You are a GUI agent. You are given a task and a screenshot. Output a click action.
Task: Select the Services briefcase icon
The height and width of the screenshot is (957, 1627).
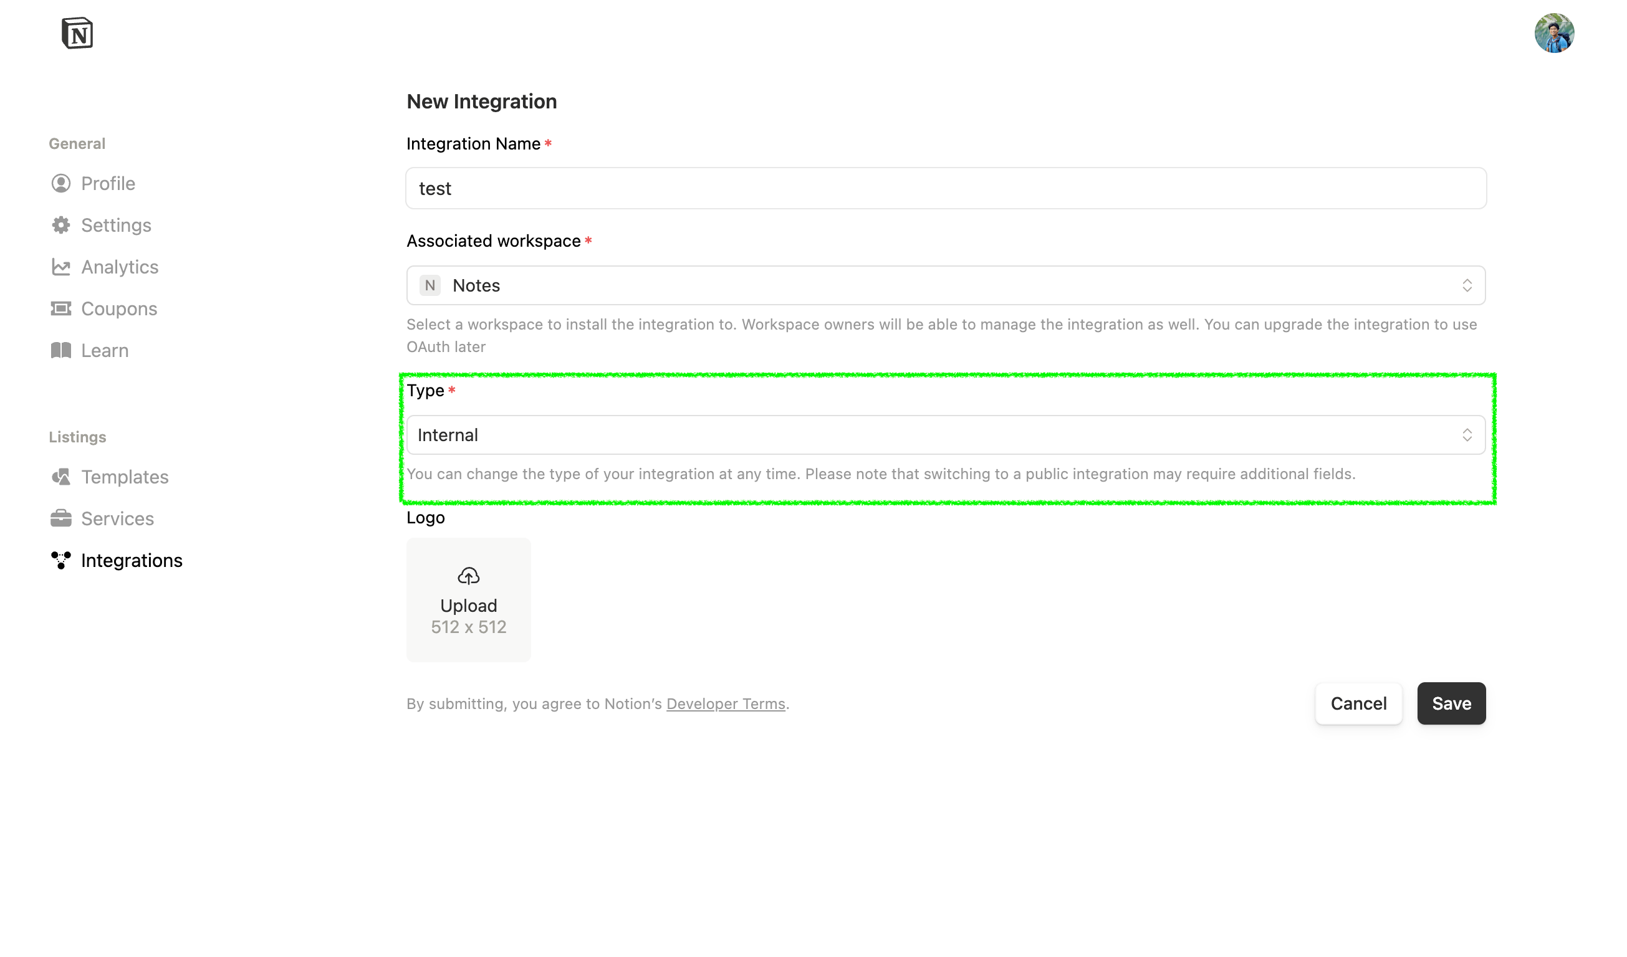60,518
